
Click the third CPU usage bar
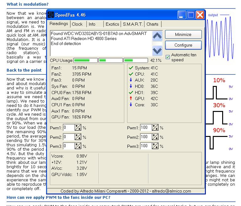(x=136, y=61)
